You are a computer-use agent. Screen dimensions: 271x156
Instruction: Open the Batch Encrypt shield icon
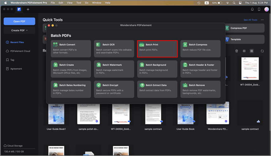tap(98, 85)
